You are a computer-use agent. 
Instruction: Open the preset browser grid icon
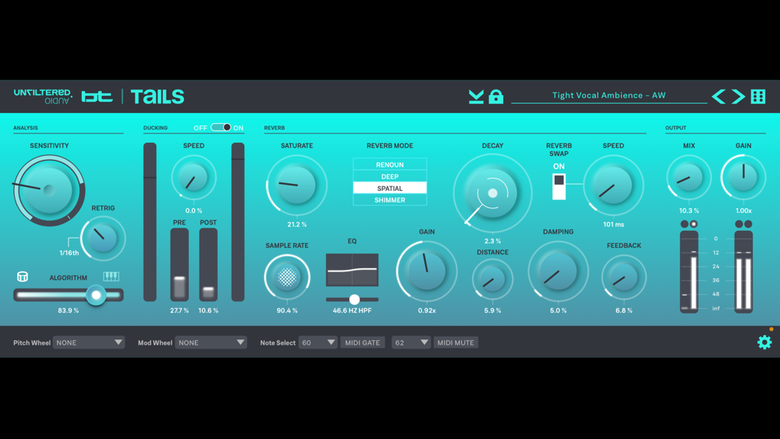pyautogui.click(x=758, y=97)
